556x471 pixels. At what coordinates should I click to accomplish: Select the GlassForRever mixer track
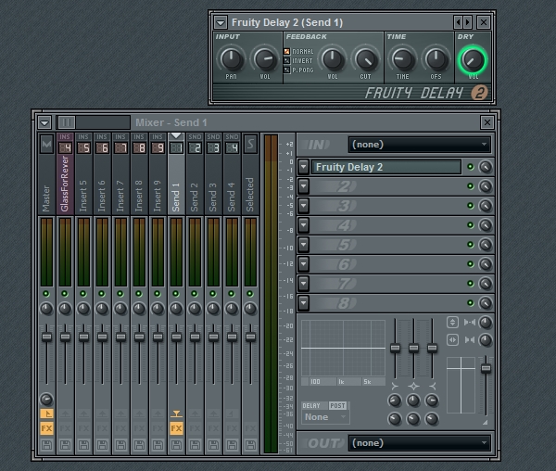click(65, 174)
